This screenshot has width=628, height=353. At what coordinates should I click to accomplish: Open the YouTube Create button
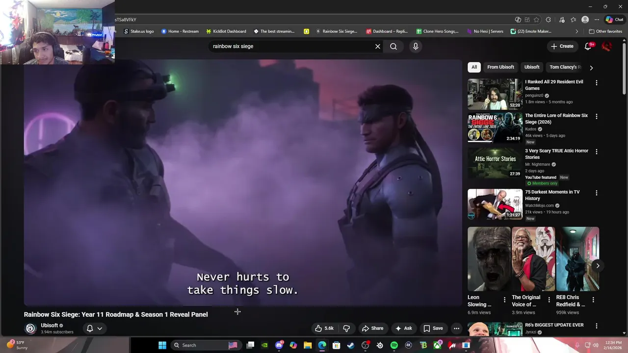pyautogui.click(x=562, y=46)
